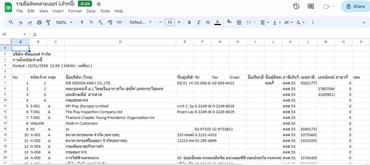Viewport: 370px width, 165px height.
Task: Click into the formula bar
Action: pos(203,34)
